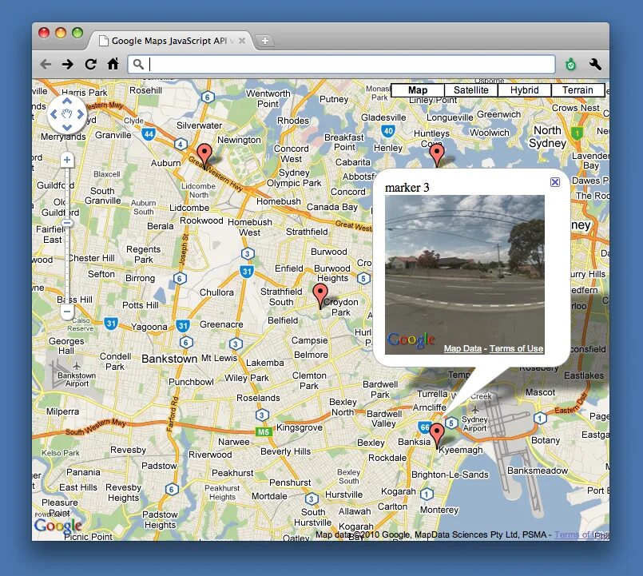Click the red marker near Huntleys Cove

pyautogui.click(x=437, y=154)
